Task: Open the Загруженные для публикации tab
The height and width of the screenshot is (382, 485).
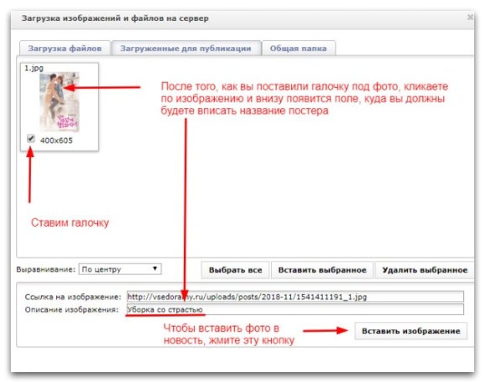Action: (x=186, y=49)
